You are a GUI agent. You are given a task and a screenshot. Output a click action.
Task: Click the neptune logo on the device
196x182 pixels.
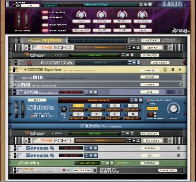click(x=45, y=40)
